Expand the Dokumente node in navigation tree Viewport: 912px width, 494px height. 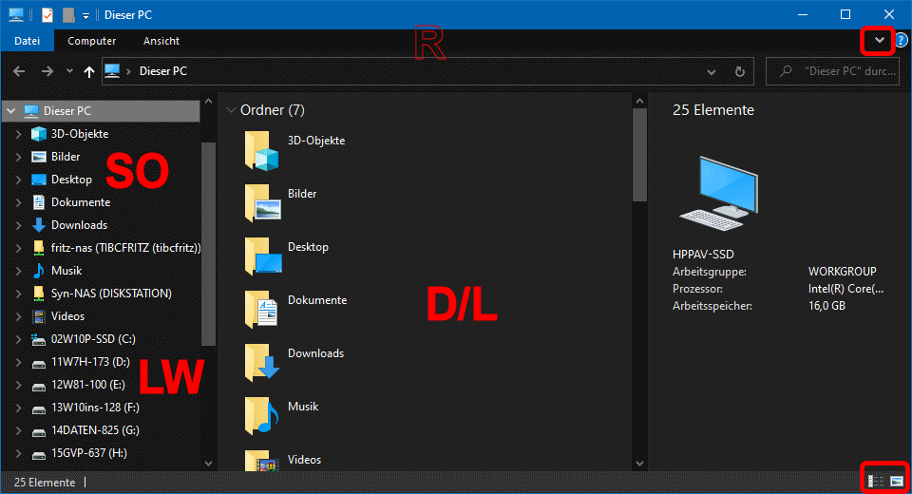[x=18, y=202]
